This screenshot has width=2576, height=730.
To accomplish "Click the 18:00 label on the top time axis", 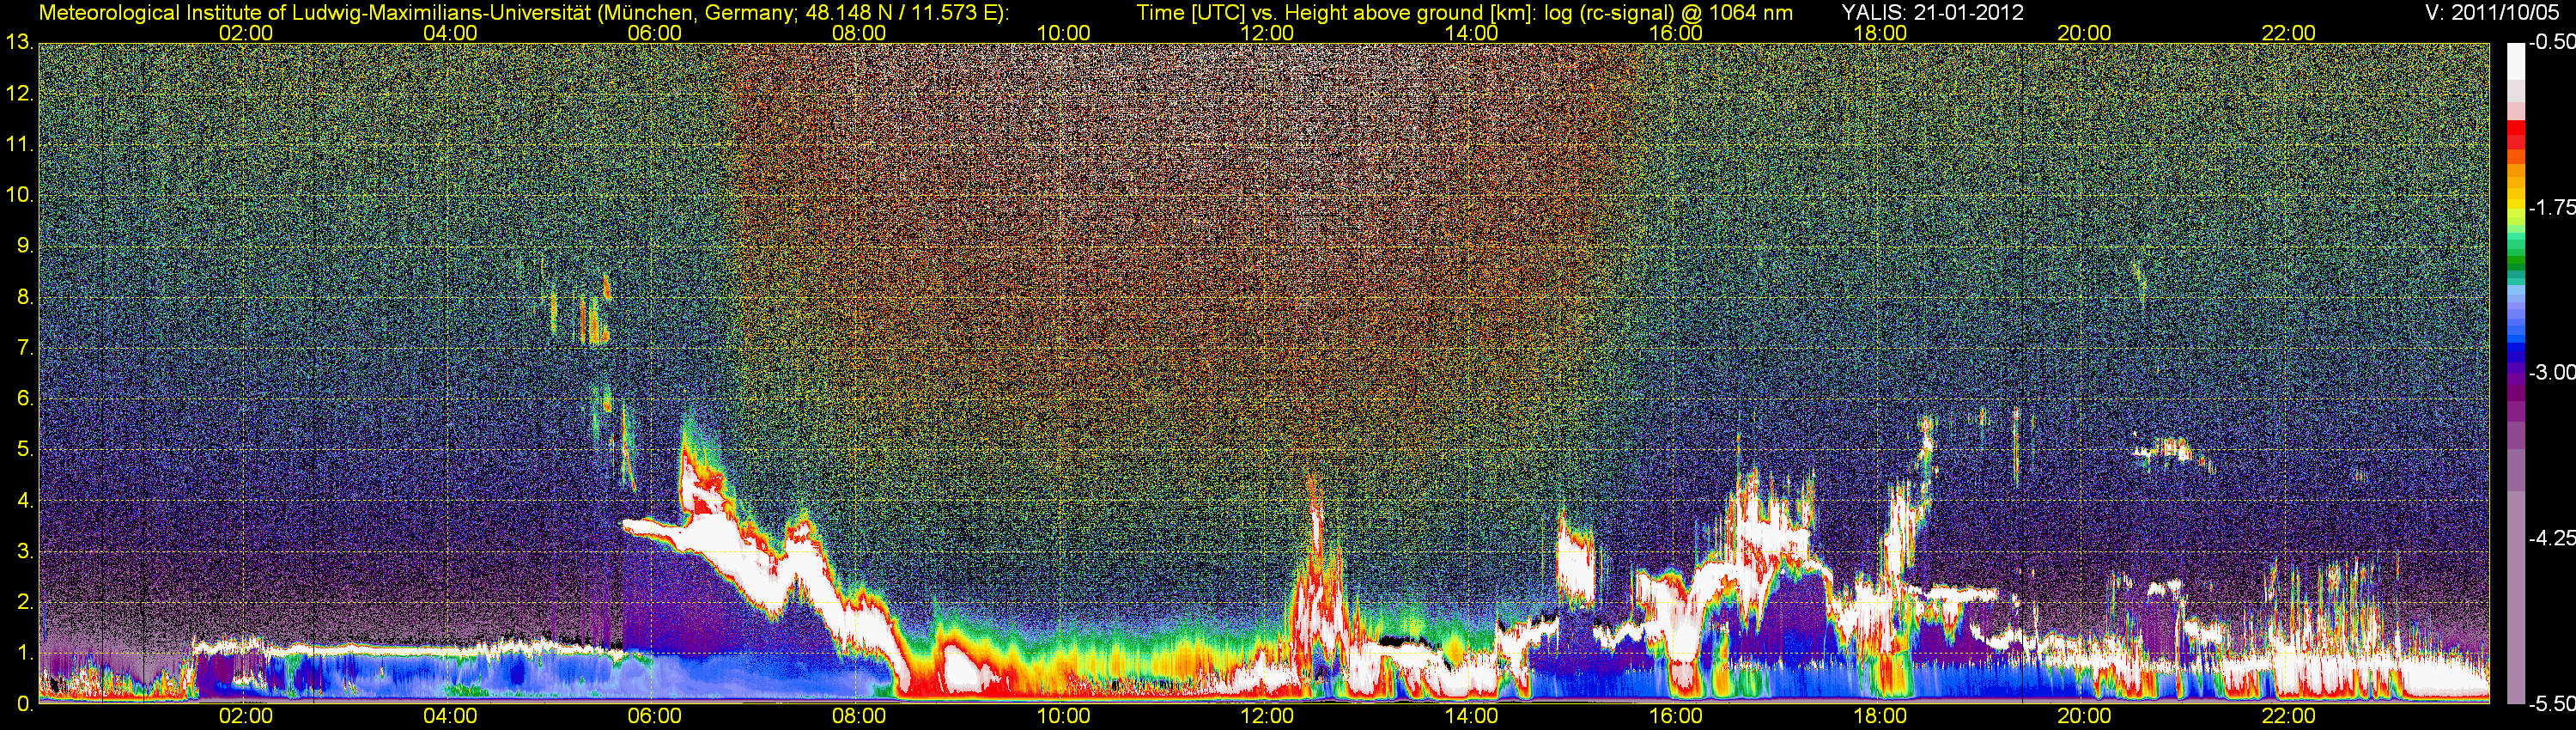I will (1880, 33).
